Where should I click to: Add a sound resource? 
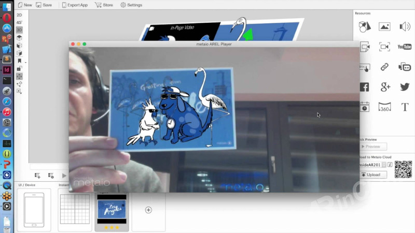point(405,26)
